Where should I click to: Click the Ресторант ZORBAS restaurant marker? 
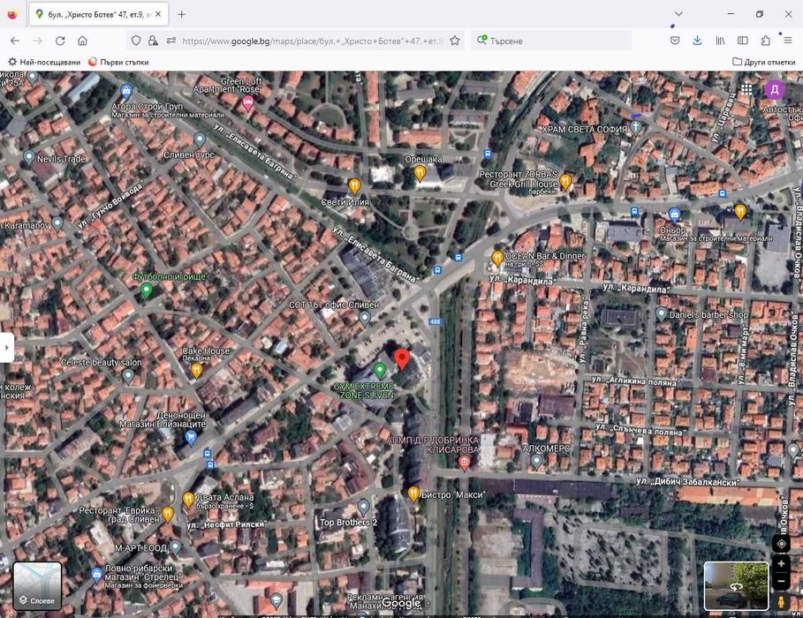click(564, 181)
